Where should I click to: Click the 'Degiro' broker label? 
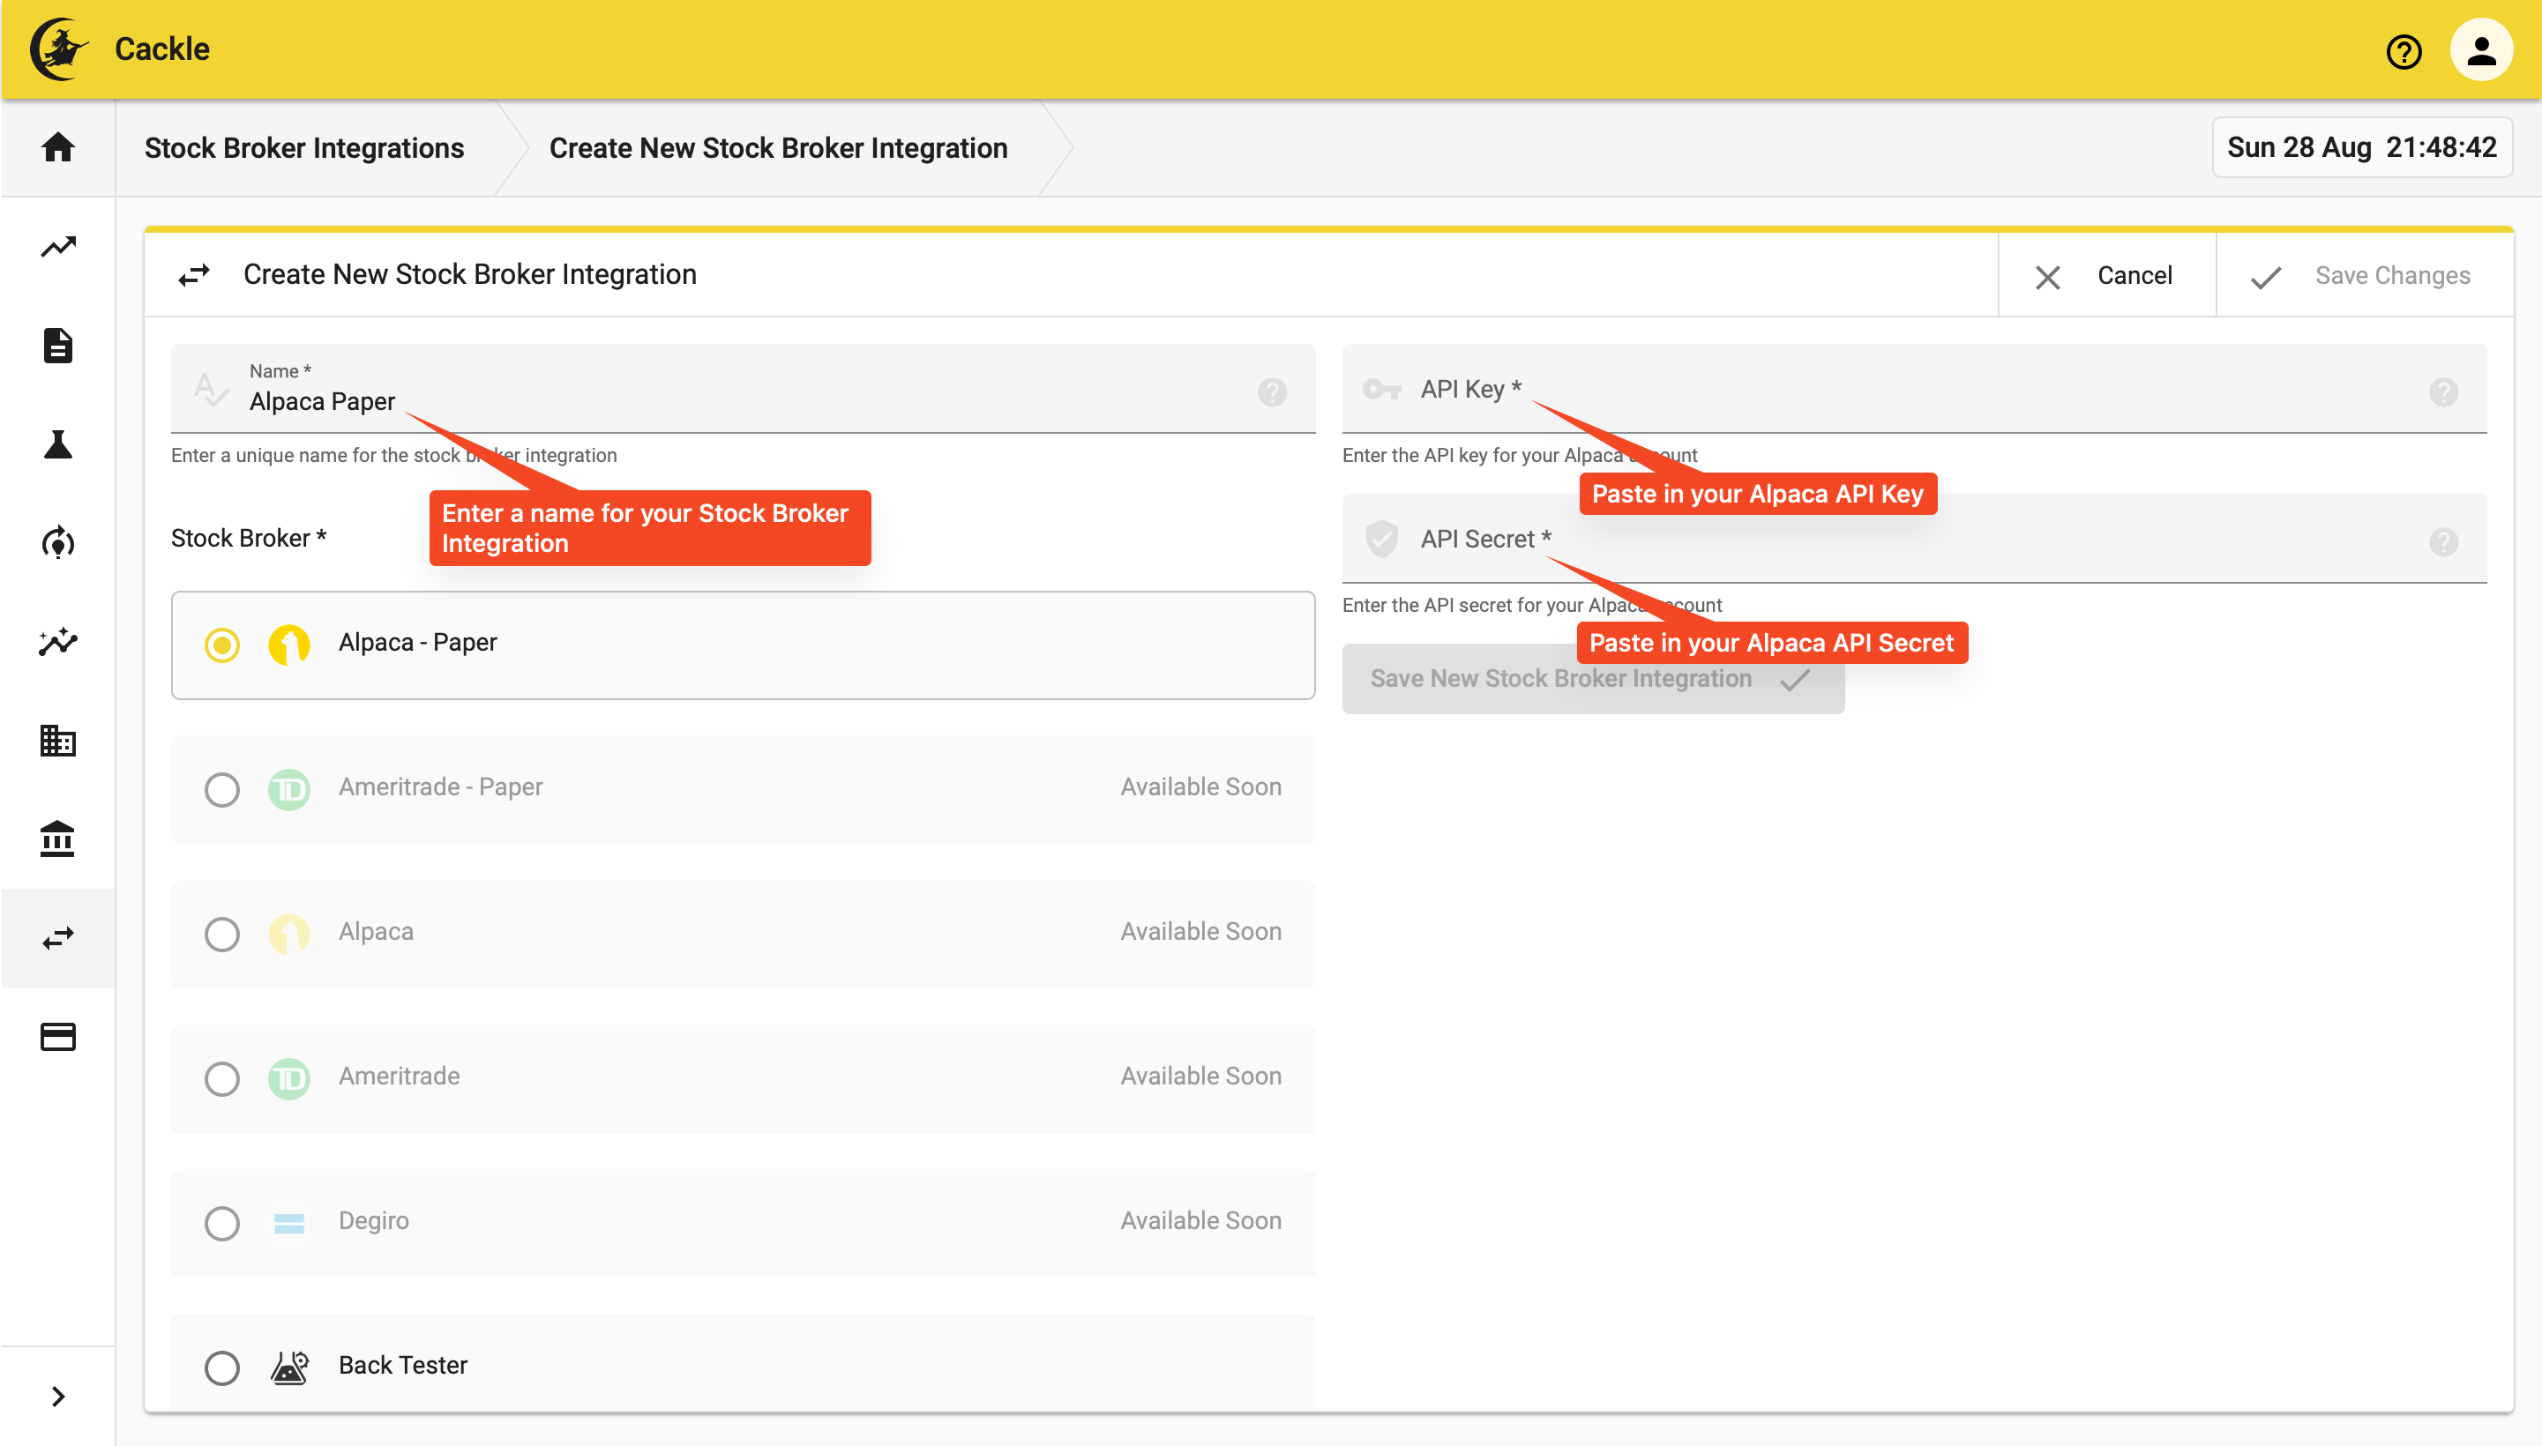373,1220
